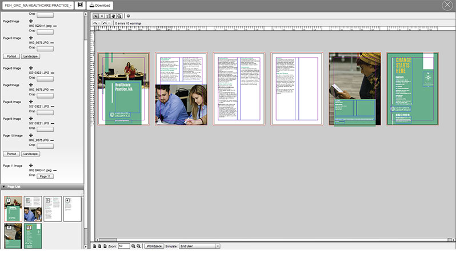Remove image from Page 6 Image row
The width and height of the screenshot is (456, 255).
pyautogui.click(x=53, y=73)
